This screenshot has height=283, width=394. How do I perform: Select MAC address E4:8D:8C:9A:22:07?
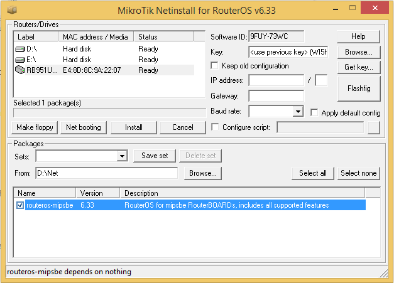pyautogui.click(x=92, y=70)
